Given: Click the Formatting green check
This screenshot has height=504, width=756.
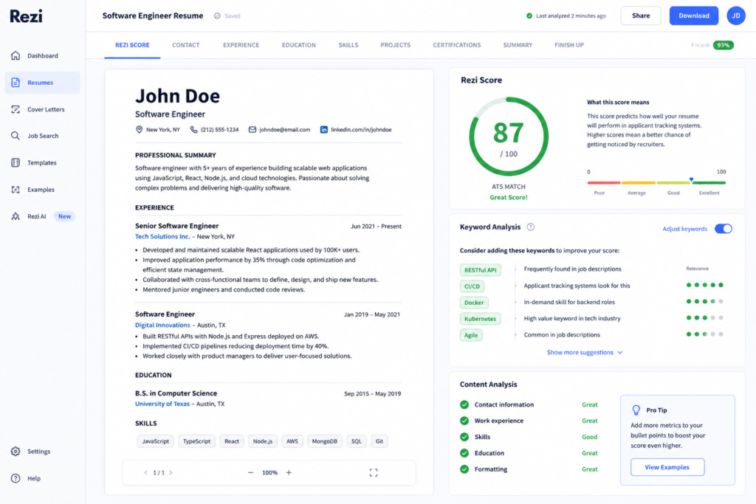Looking at the screenshot, I should pos(464,469).
